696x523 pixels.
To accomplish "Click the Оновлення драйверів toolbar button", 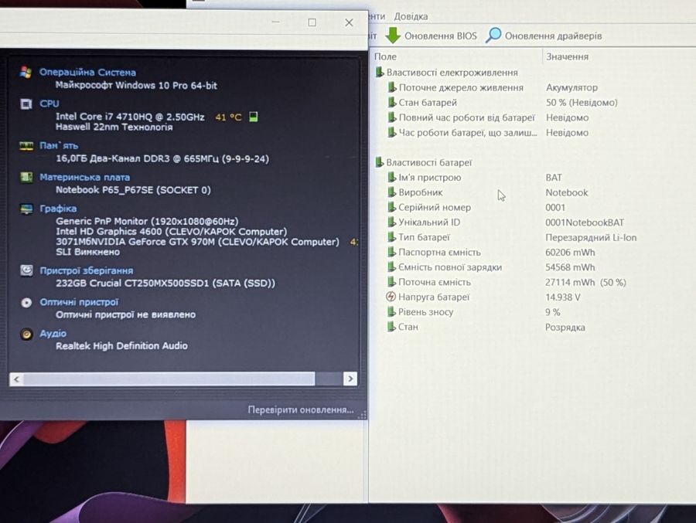I will tap(544, 36).
